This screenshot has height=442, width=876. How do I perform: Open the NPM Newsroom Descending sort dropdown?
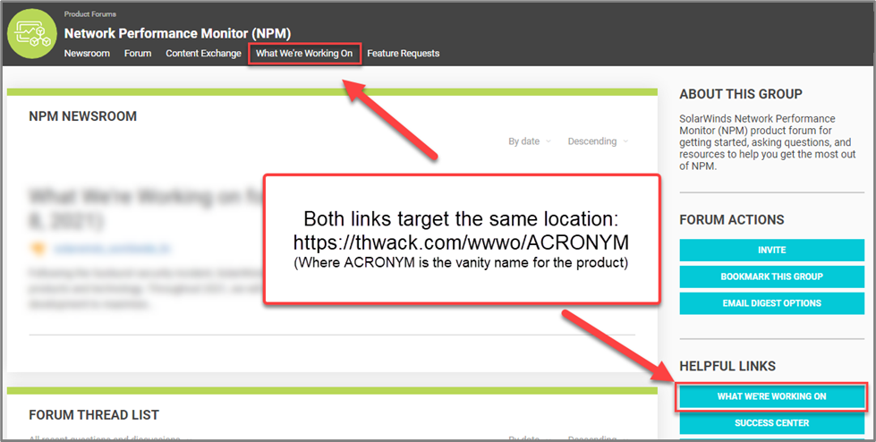click(x=598, y=141)
